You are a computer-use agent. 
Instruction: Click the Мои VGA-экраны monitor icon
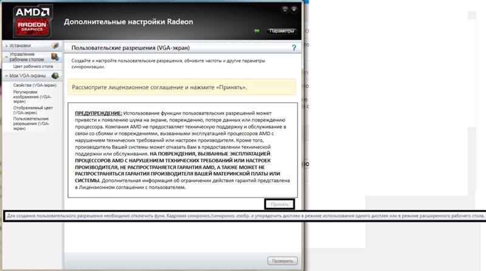[55, 76]
